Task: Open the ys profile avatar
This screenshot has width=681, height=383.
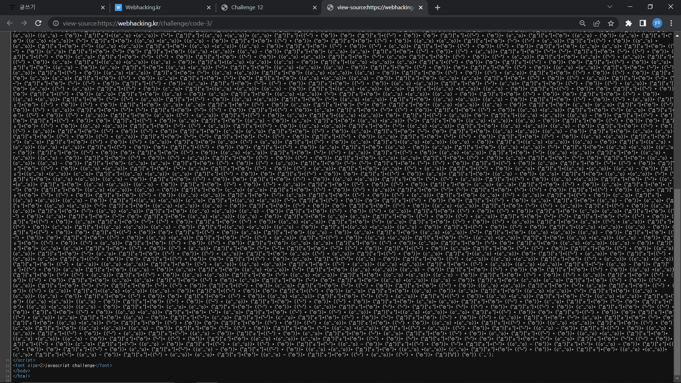Action: [657, 23]
